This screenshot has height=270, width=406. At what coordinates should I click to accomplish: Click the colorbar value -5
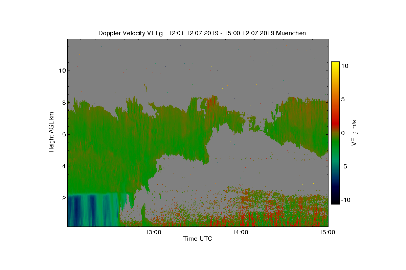point(343,166)
